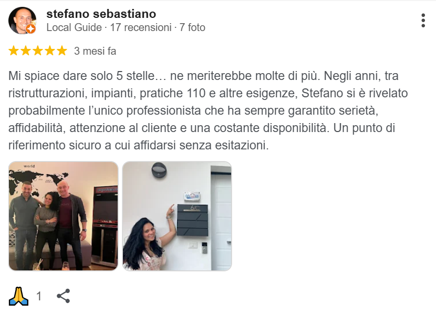Click the fifth yellow rating star
The height and width of the screenshot is (313, 436).
point(62,51)
